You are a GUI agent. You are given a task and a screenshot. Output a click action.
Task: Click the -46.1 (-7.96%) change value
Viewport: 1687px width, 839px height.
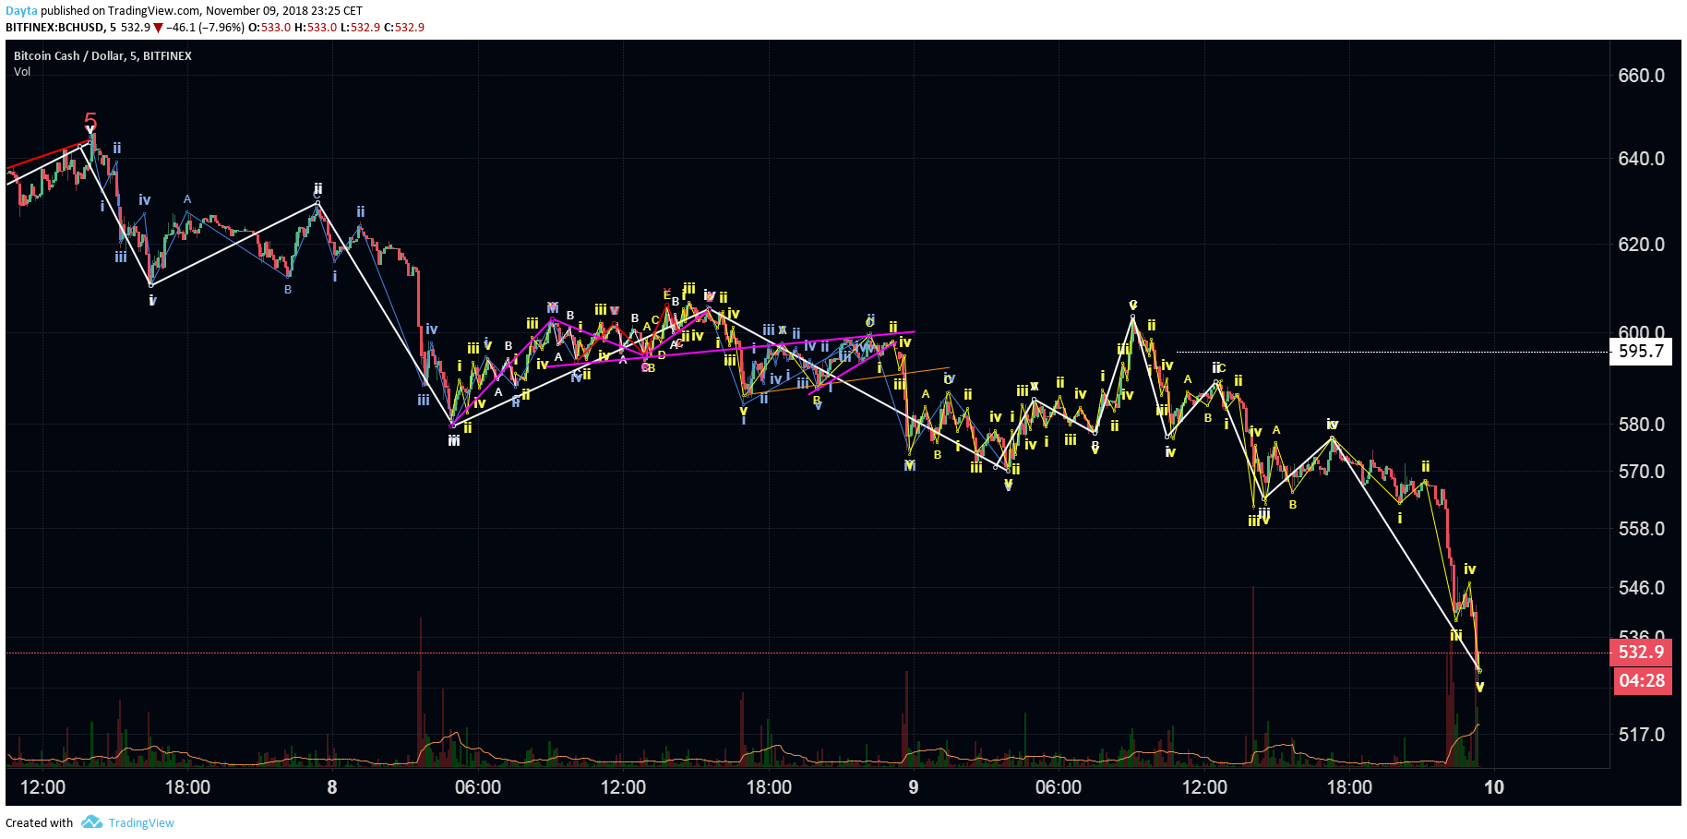tap(205, 28)
